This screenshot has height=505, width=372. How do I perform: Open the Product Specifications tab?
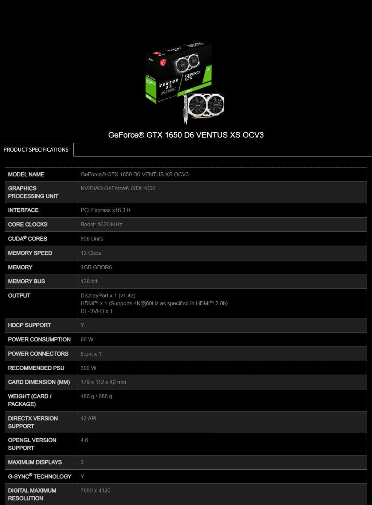pos(36,150)
